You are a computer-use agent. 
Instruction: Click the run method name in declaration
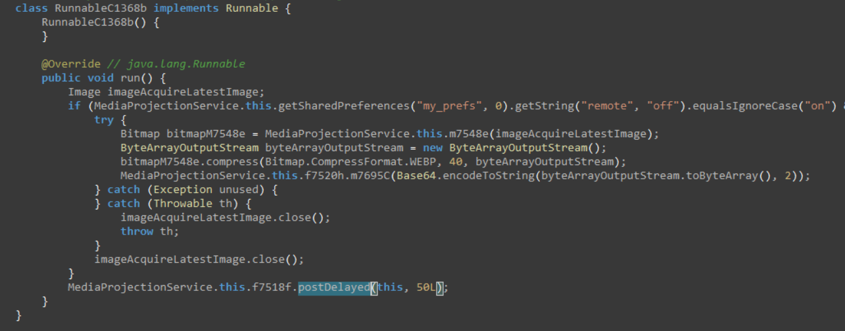[130, 78]
